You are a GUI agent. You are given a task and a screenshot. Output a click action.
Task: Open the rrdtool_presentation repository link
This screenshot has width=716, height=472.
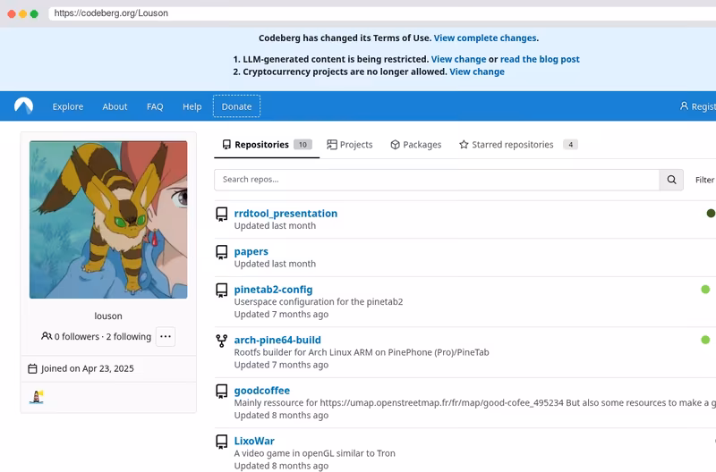click(286, 214)
